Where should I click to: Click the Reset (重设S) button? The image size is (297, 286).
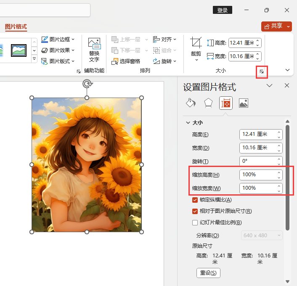(x=208, y=273)
